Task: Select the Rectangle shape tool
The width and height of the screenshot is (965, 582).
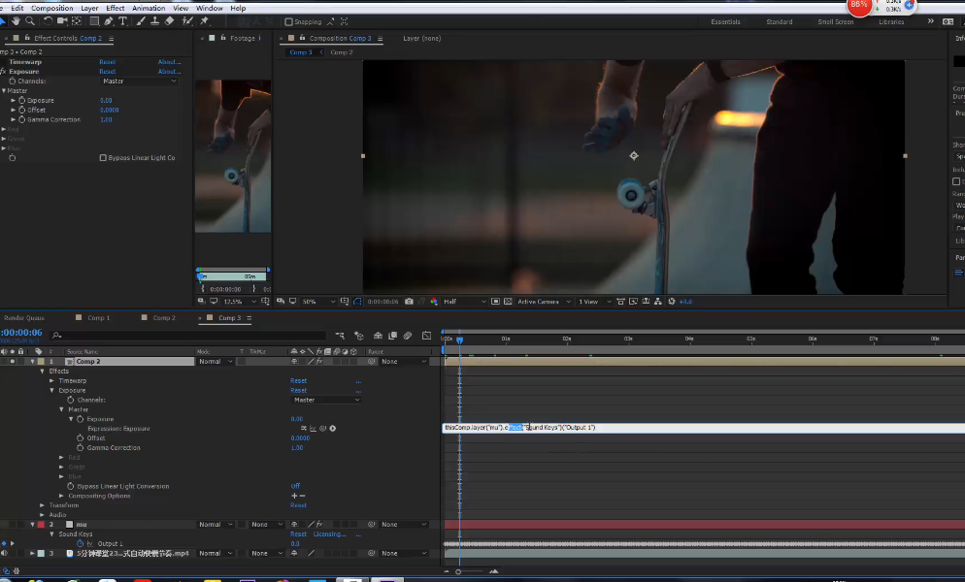Action: click(94, 21)
